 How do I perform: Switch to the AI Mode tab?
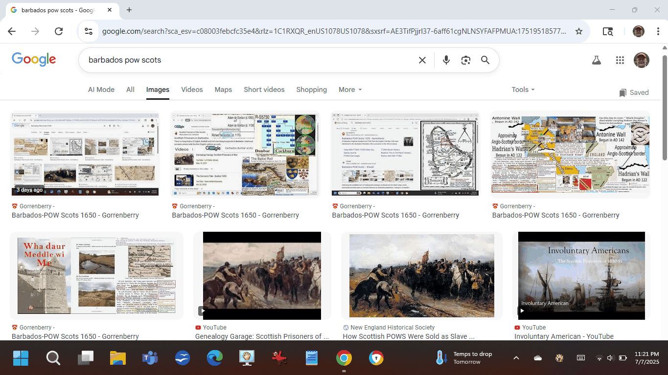point(101,89)
